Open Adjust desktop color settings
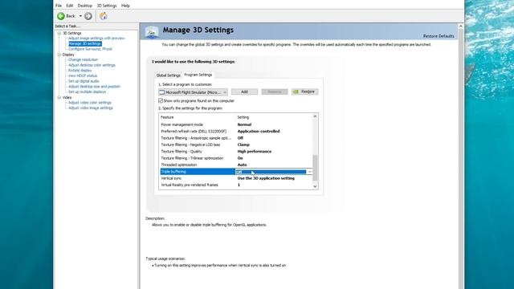 [x=92, y=65]
